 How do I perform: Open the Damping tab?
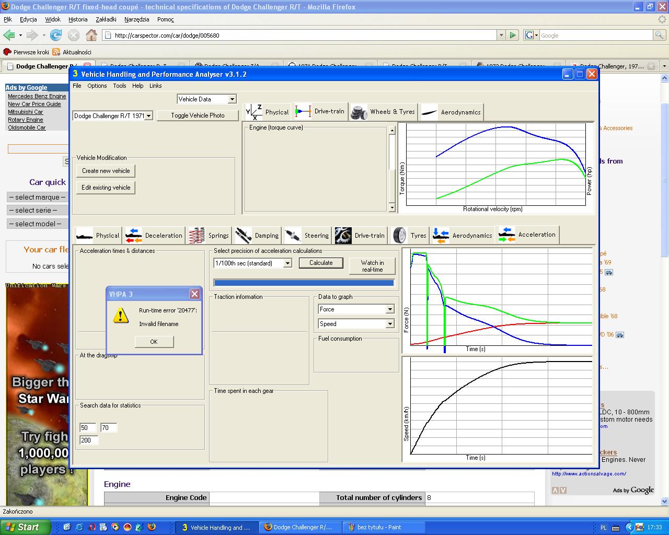click(x=257, y=235)
